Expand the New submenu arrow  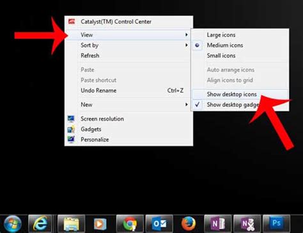tap(187, 104)
